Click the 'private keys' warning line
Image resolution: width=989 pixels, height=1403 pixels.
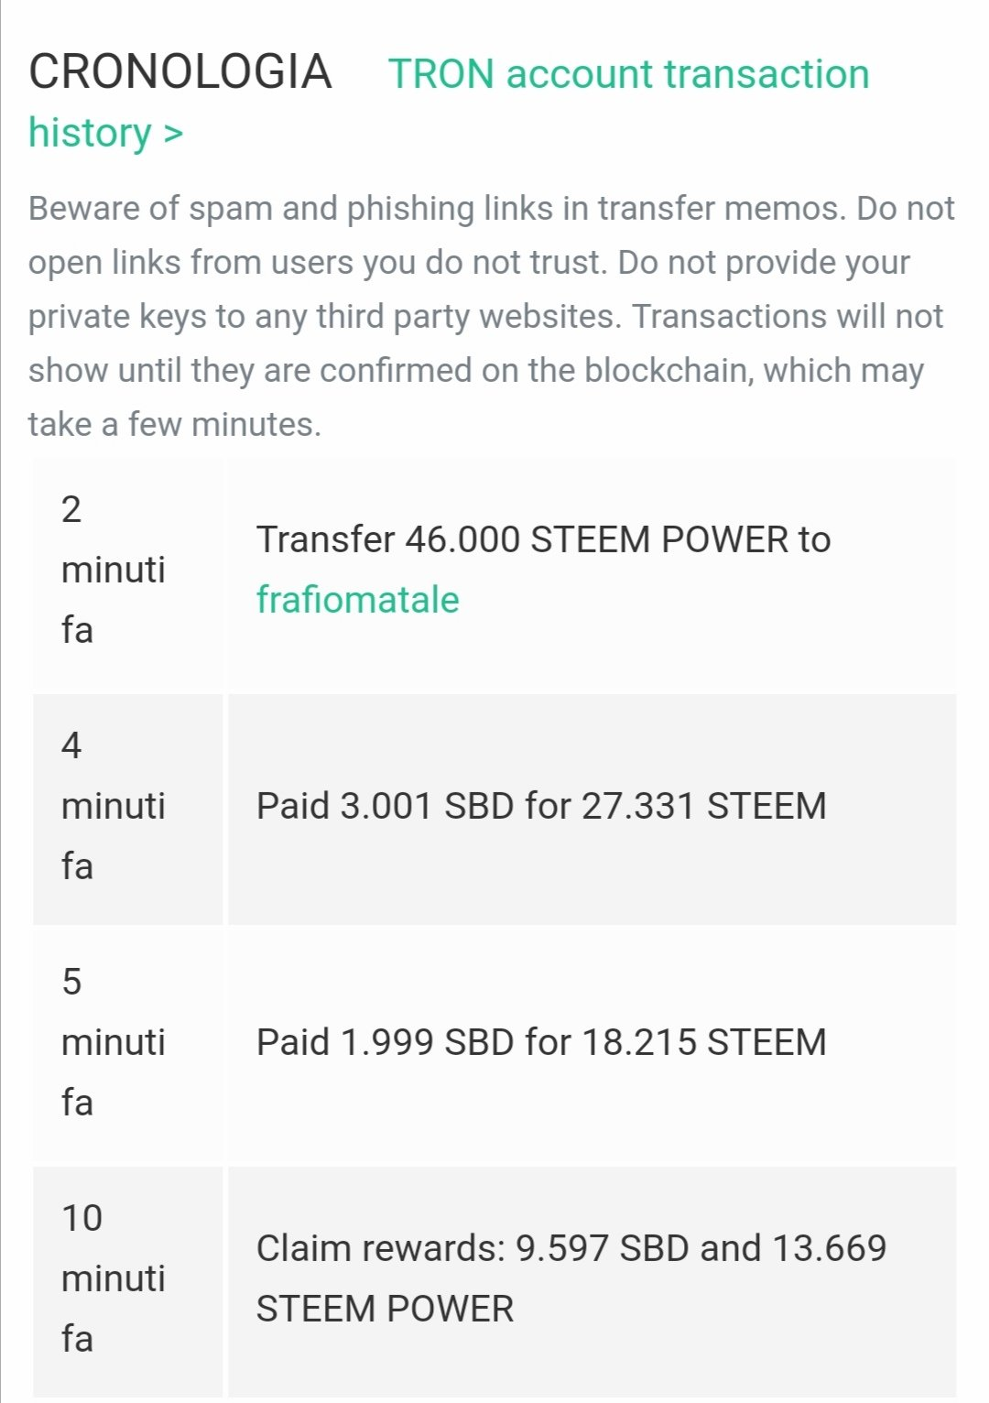pos(485,317)
